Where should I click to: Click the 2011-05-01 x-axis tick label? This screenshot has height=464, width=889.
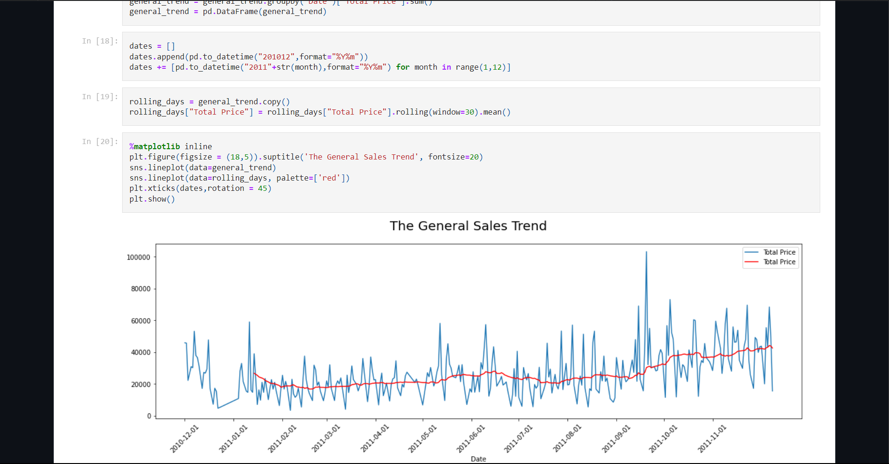click(422, 439)
